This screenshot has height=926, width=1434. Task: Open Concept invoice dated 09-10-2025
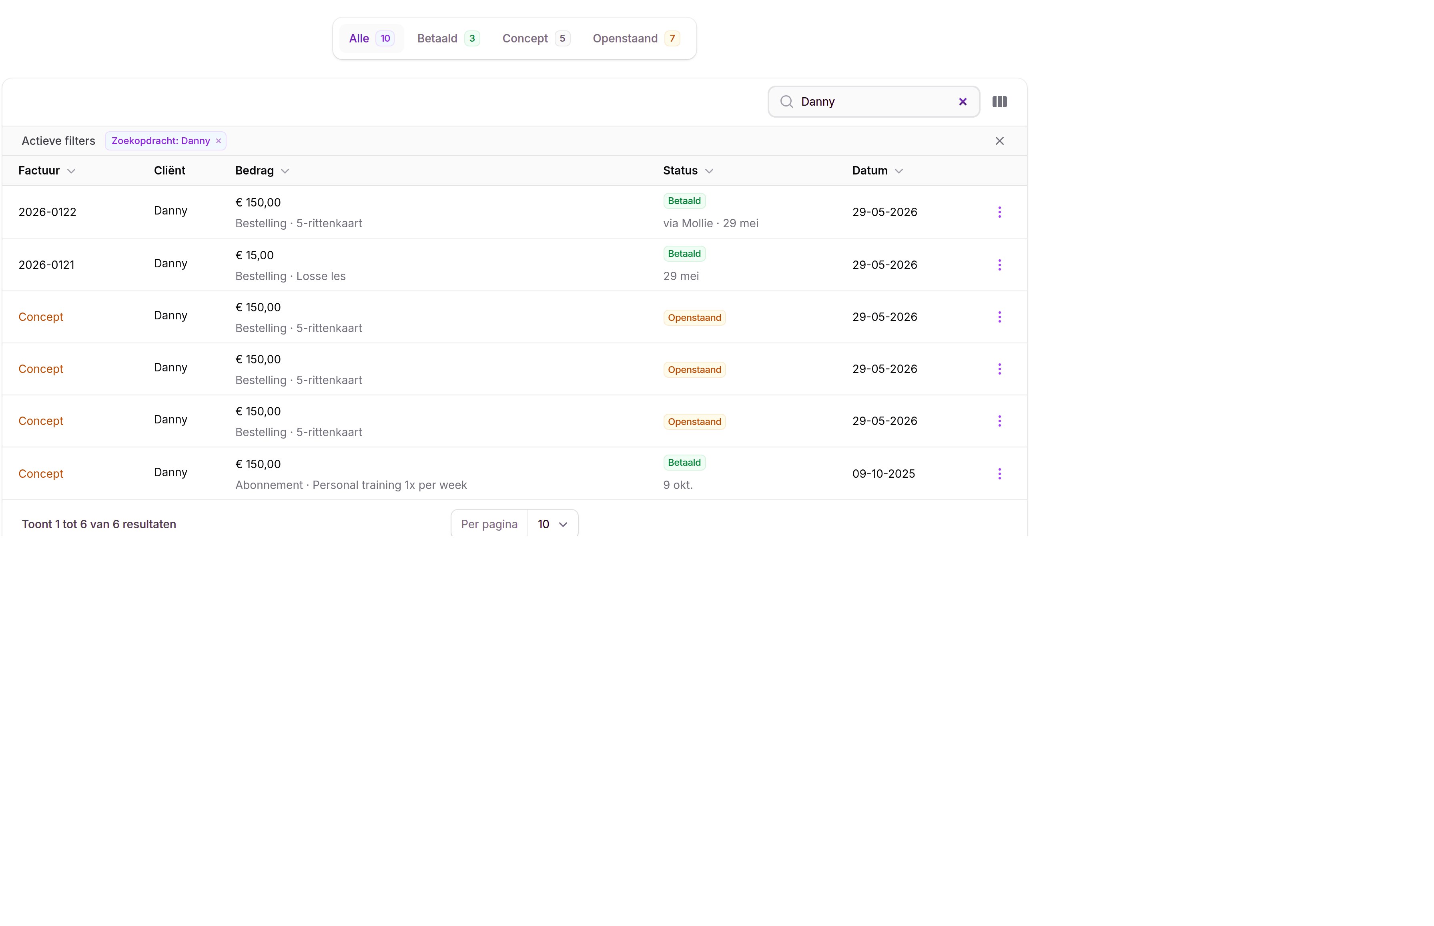[x=40, y=473]
